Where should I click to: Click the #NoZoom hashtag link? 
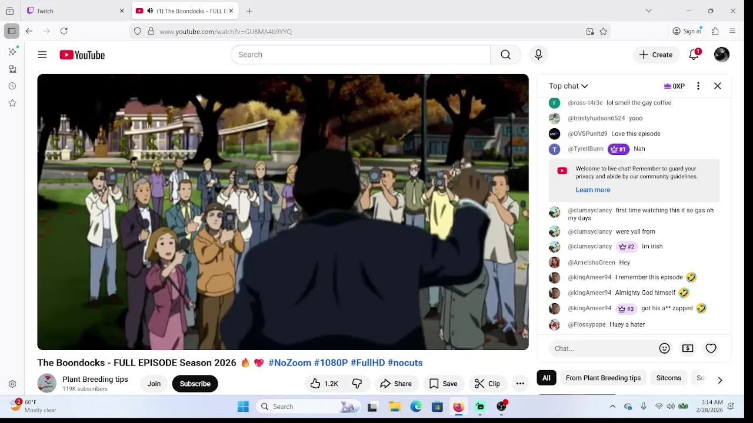point(290,362)
